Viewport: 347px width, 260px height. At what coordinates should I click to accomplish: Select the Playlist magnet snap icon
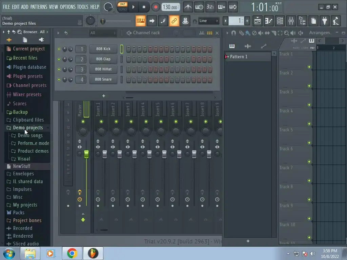point(233,33)
